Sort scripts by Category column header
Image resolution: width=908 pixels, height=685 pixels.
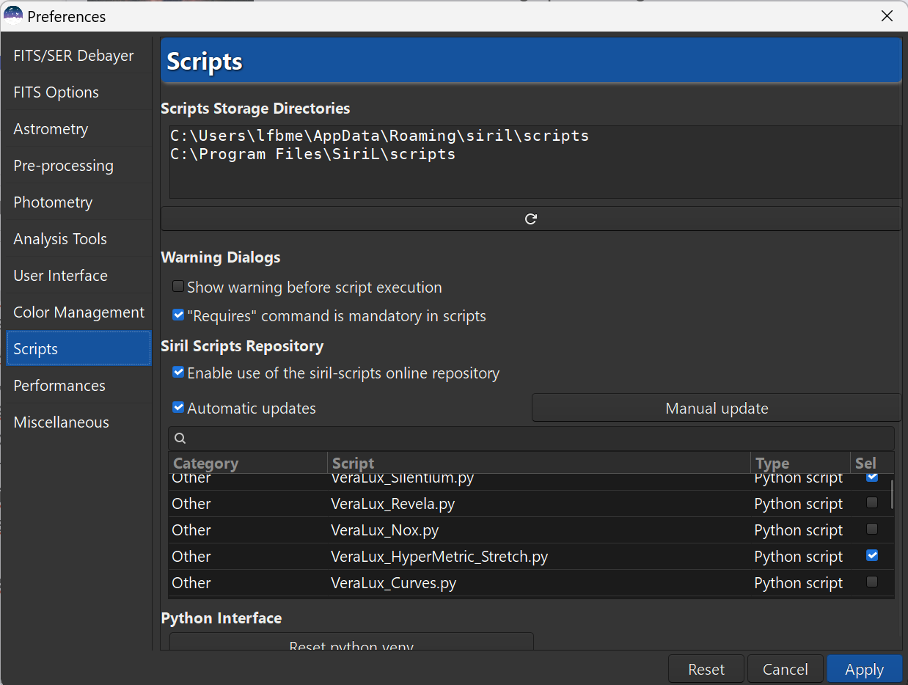[x=248, y=464]
